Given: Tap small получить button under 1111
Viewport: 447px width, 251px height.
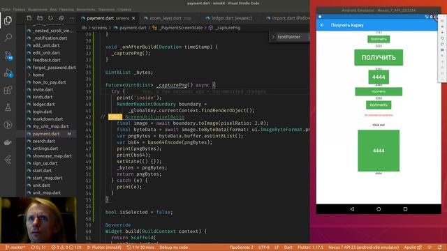Looking at the screenshot, I should tap(379, 39).
